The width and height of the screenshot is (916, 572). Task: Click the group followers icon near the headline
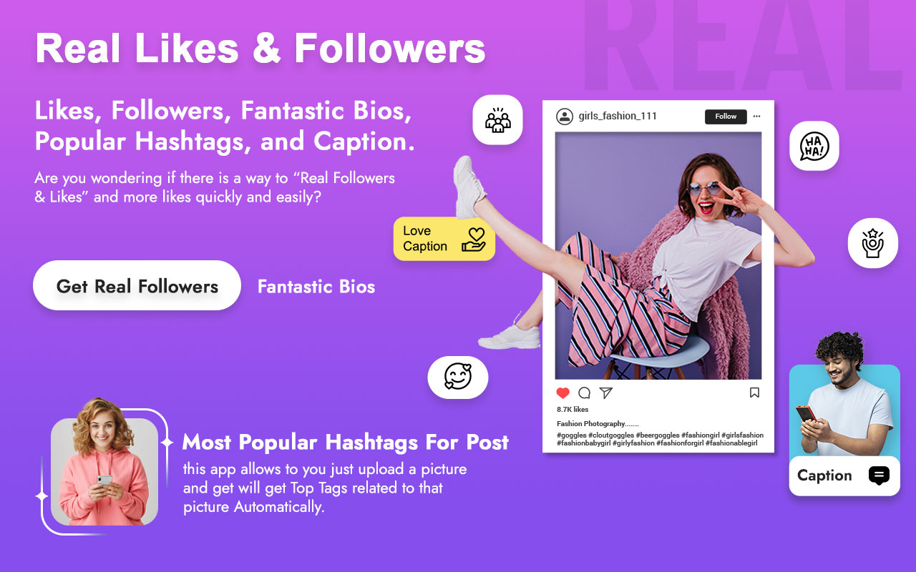click(x=498, y=119)
